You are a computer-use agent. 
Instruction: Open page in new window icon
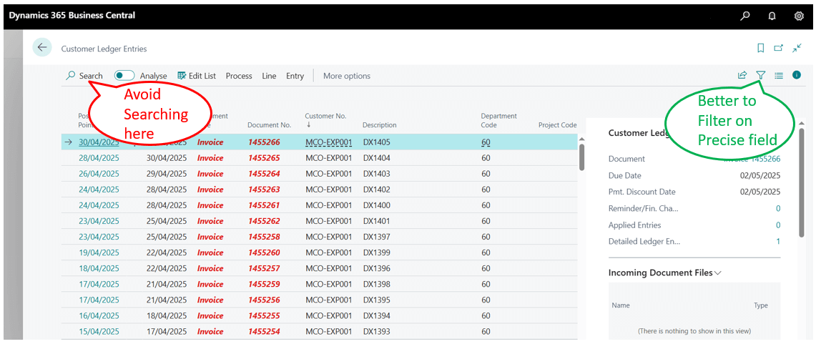(x=779, y=48)
